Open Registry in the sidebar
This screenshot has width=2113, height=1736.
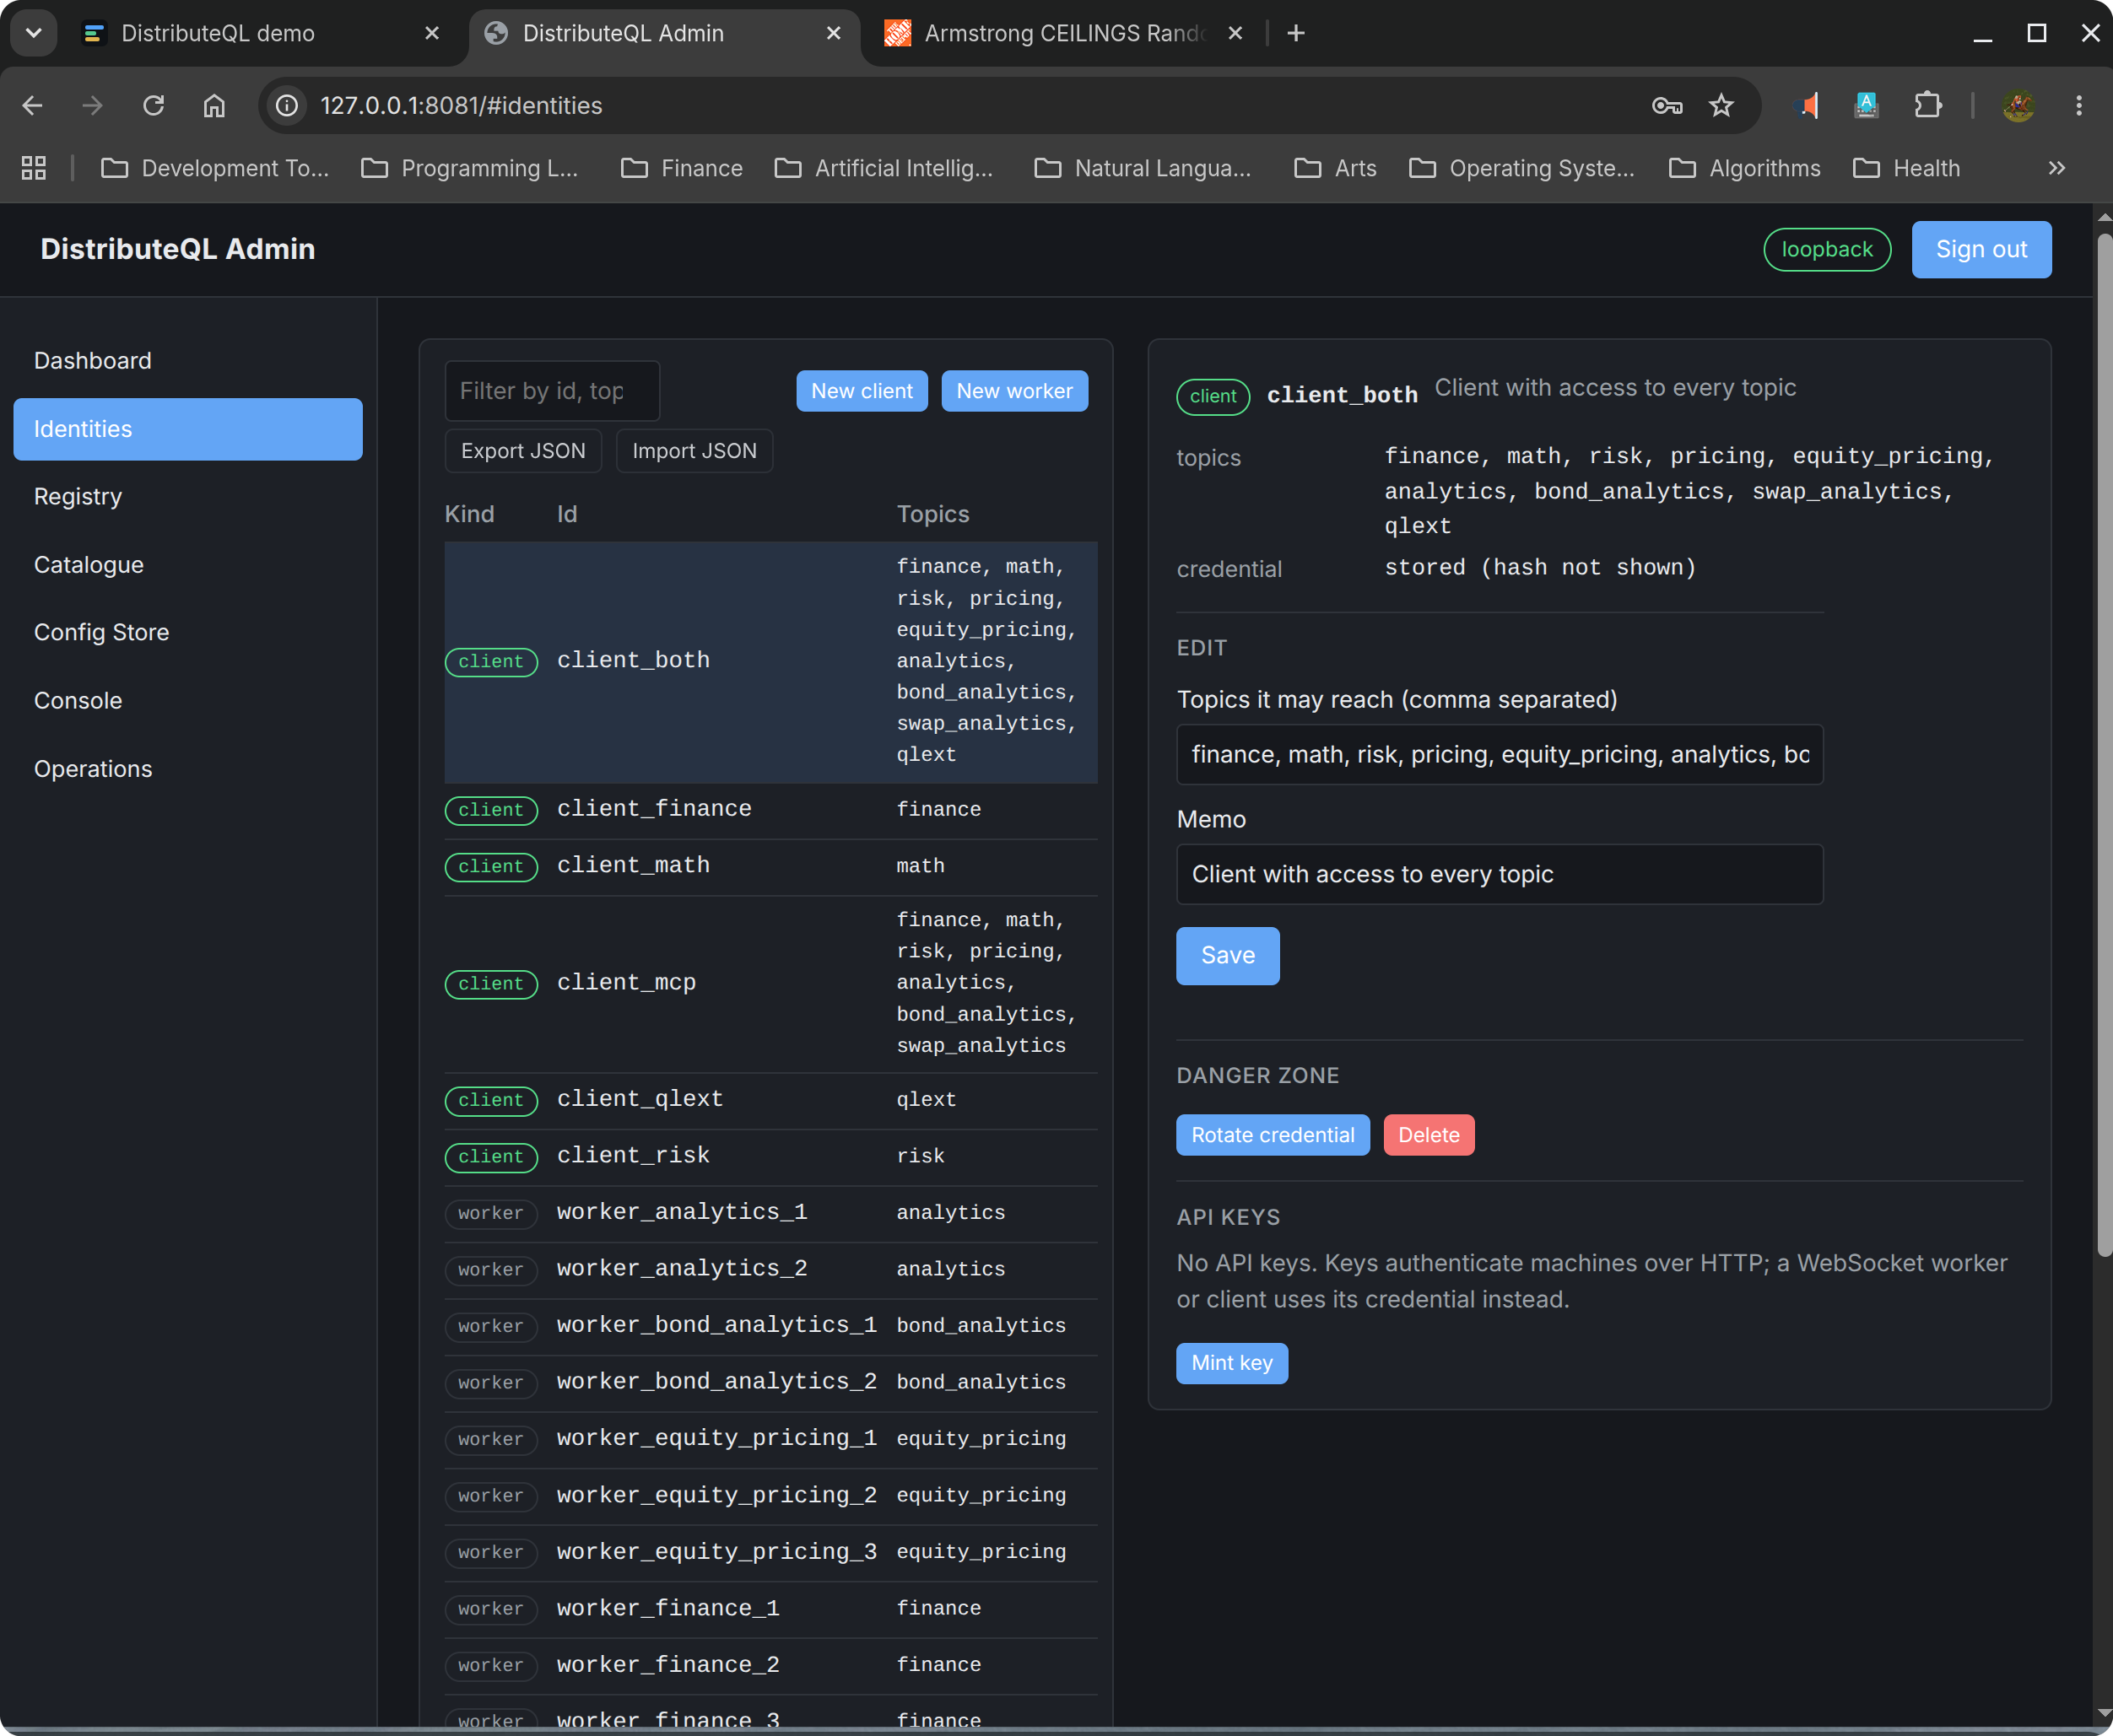click(188, 497)
